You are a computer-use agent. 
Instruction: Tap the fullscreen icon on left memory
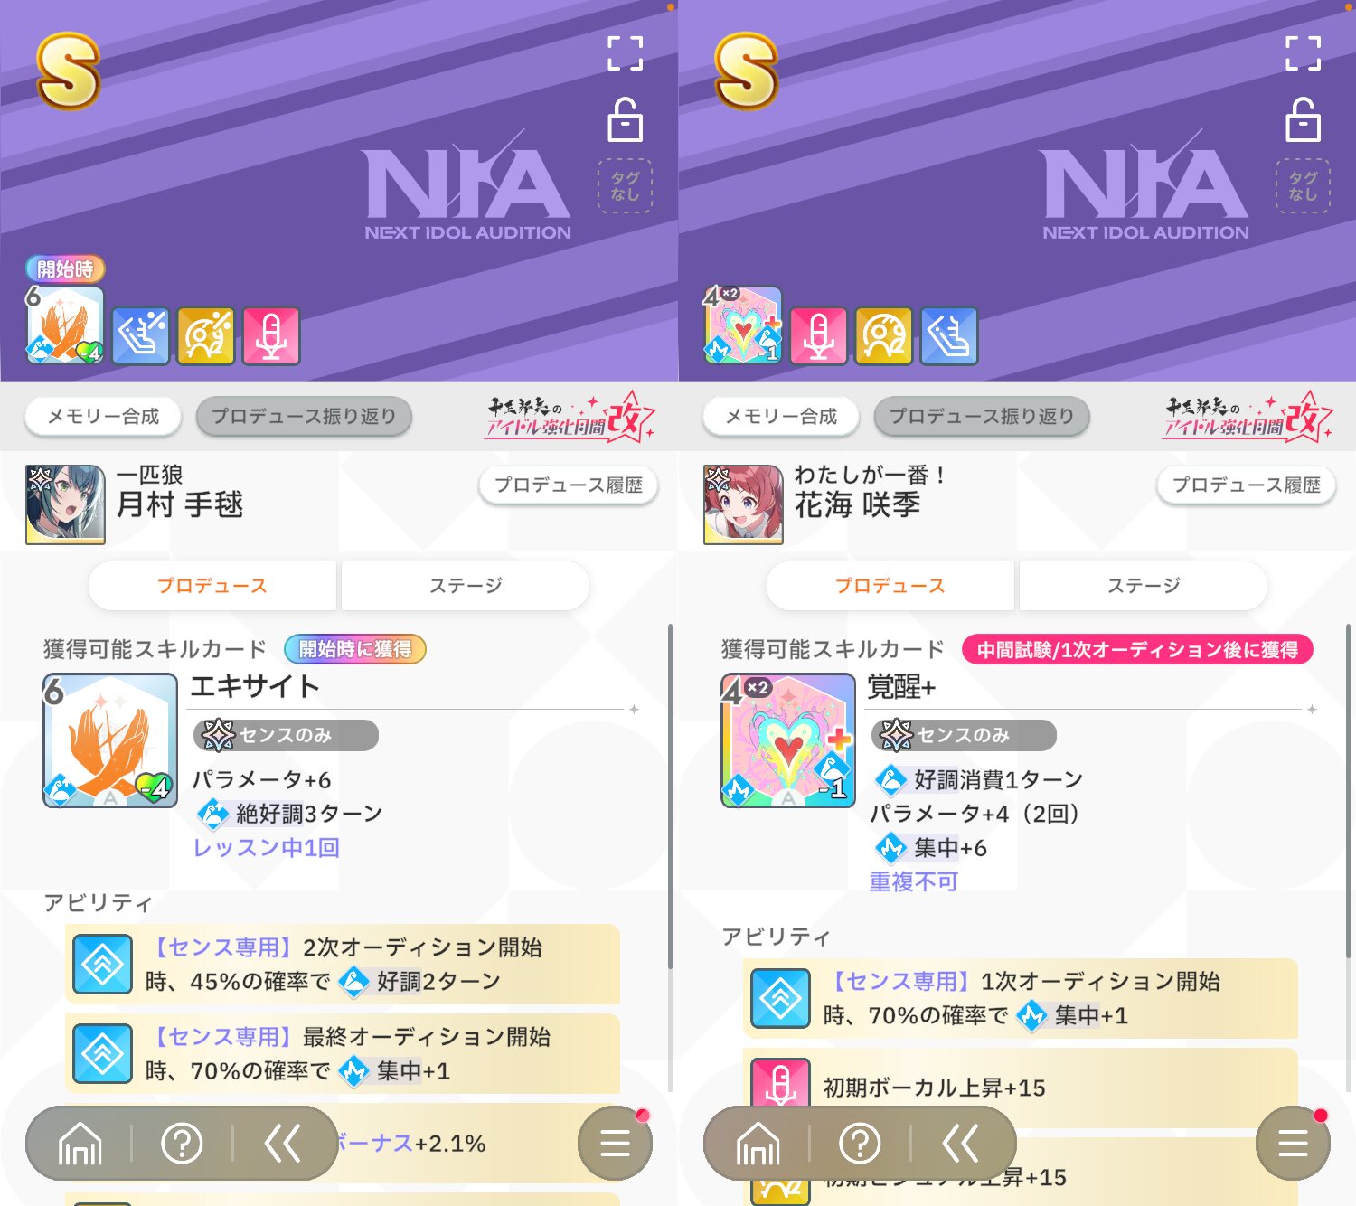626,53
